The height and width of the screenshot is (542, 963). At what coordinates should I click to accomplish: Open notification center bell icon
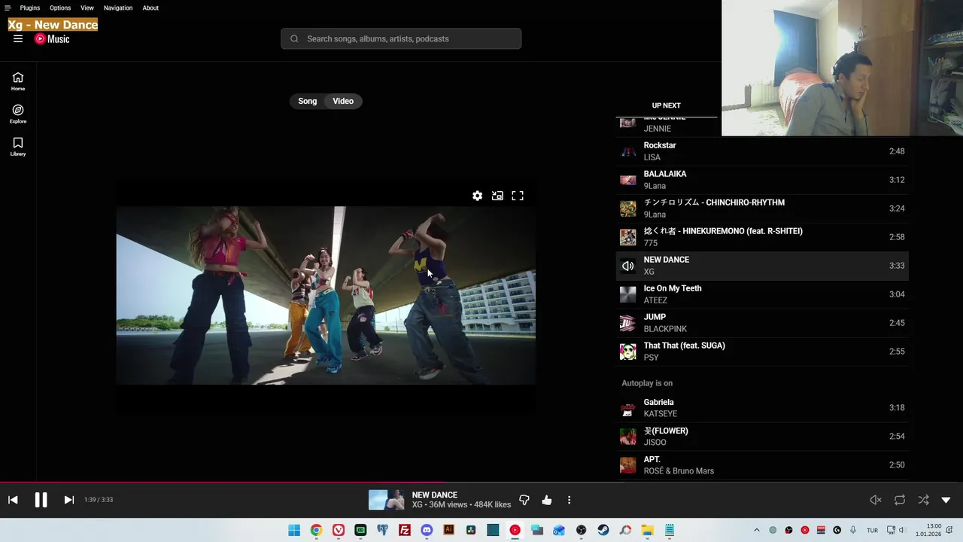tap(949, 530)
